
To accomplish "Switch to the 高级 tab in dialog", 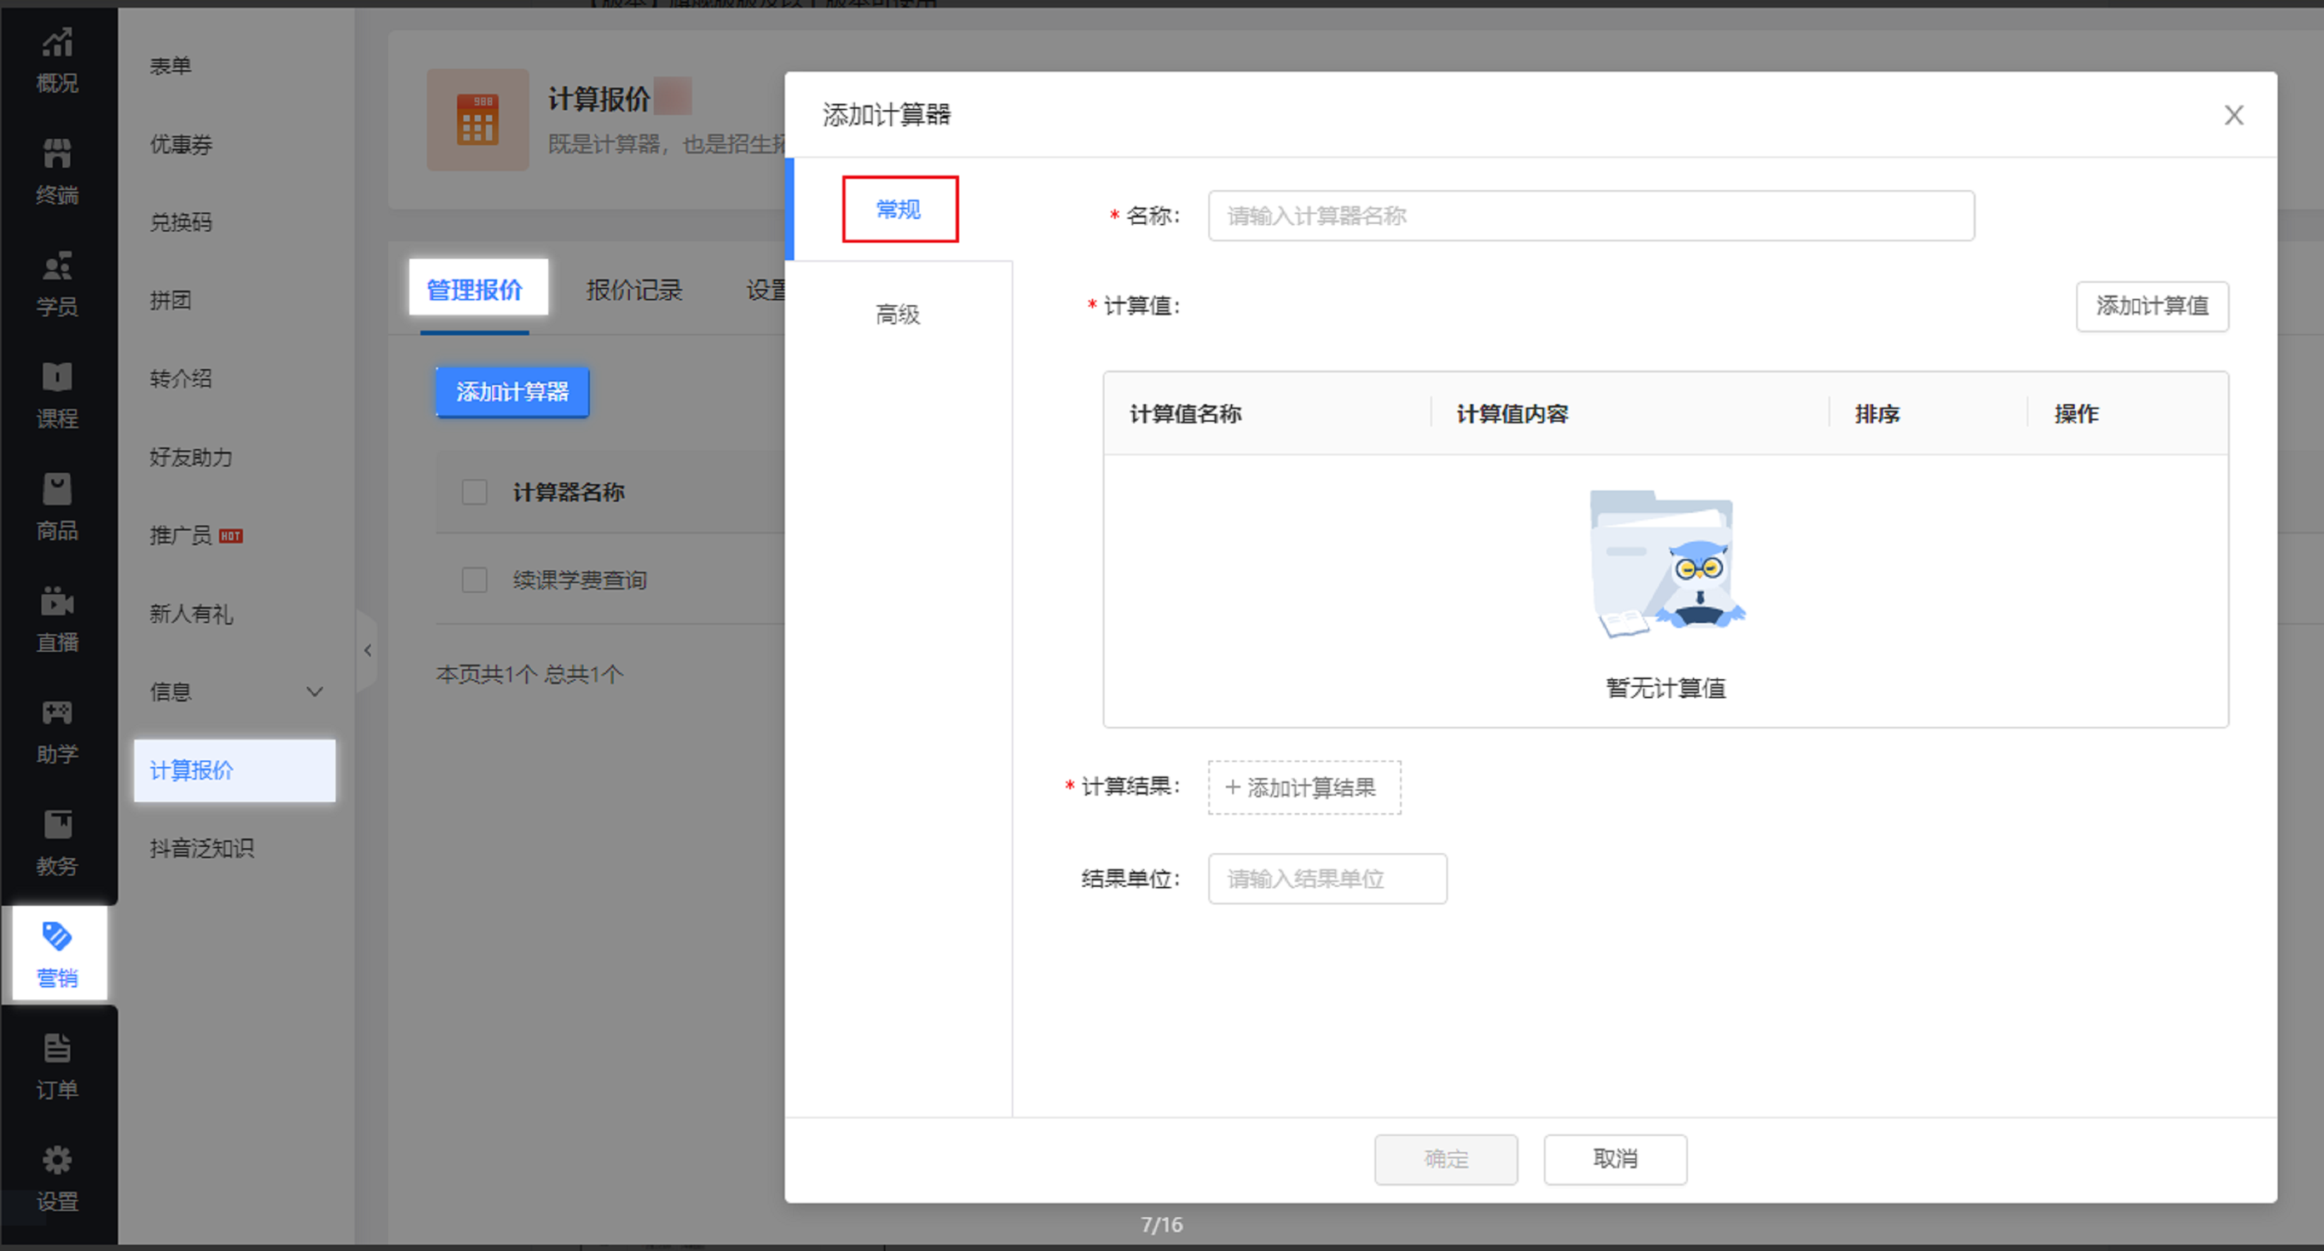I will coord(898,314).
